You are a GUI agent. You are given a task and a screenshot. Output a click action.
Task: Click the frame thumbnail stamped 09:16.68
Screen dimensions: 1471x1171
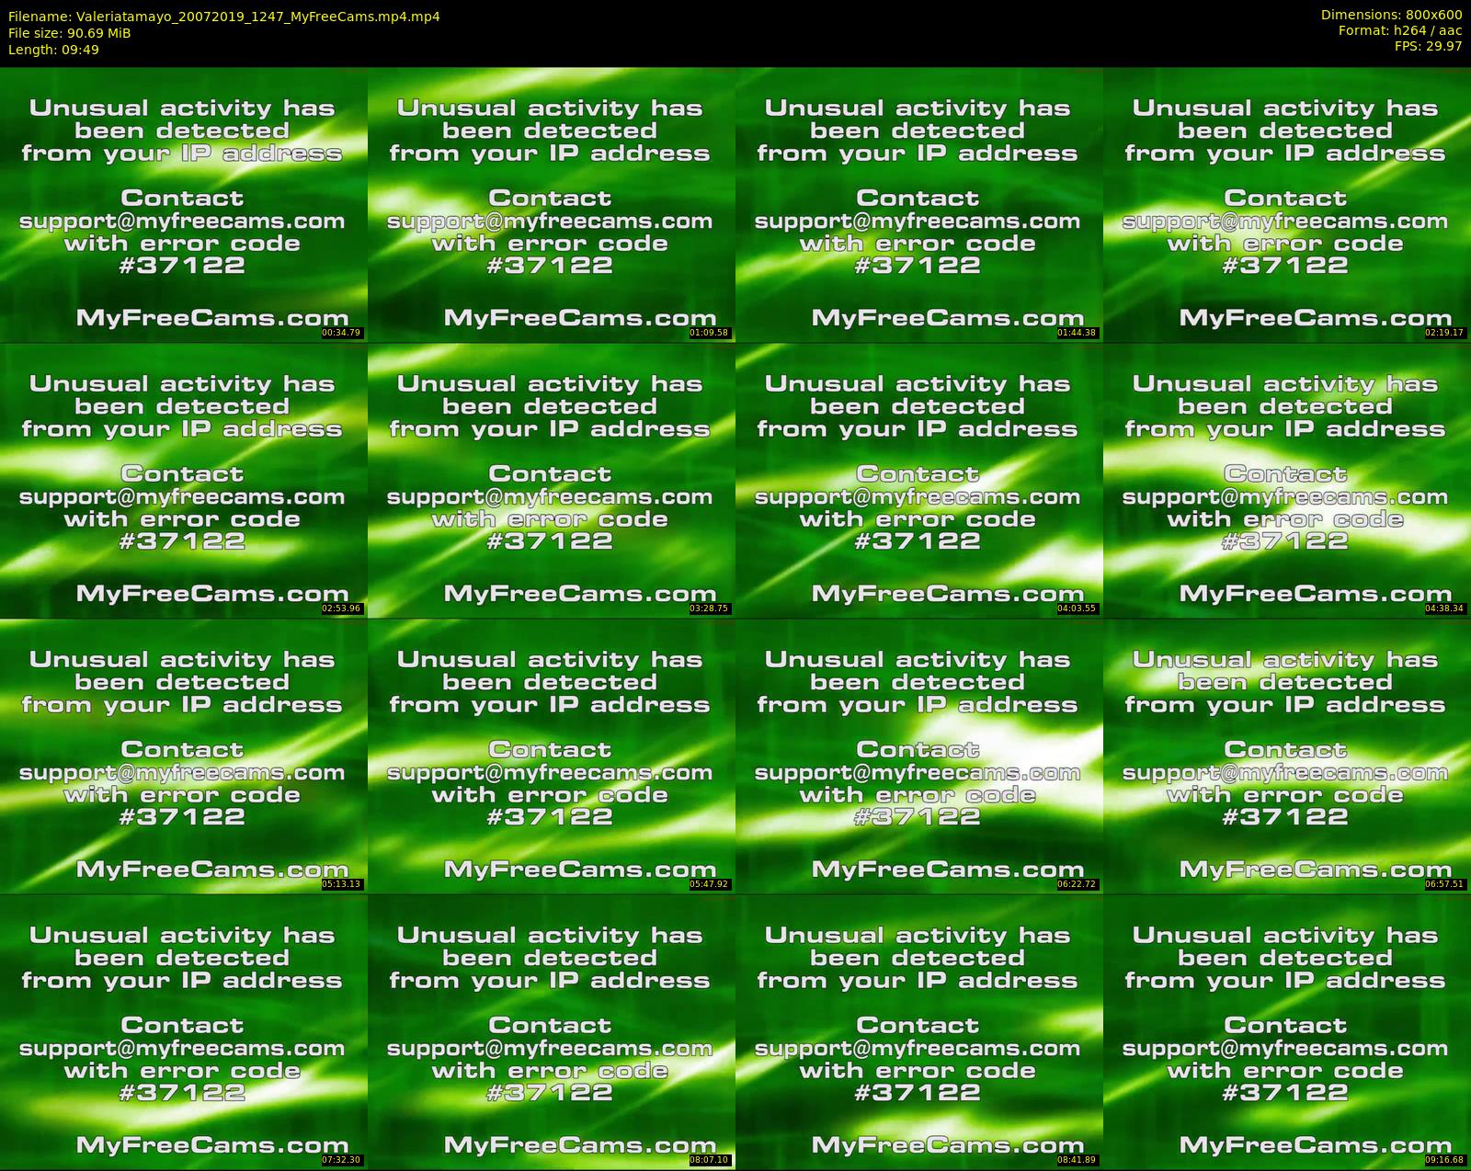1287,1032
